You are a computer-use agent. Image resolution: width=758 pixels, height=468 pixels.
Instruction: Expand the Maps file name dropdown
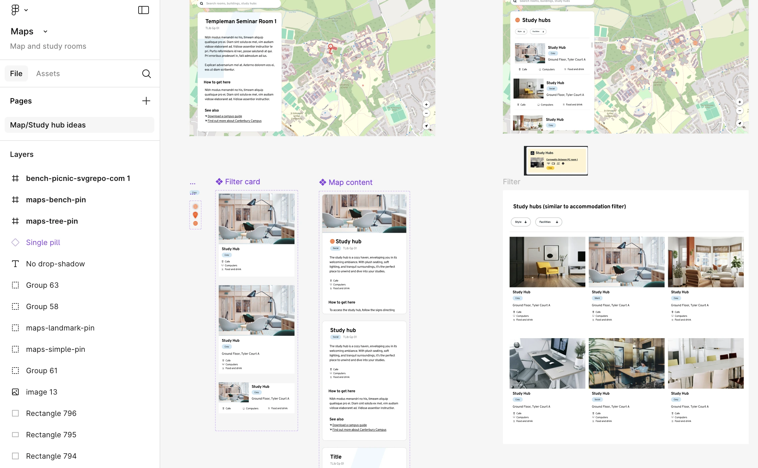click(x=45, y=31)
